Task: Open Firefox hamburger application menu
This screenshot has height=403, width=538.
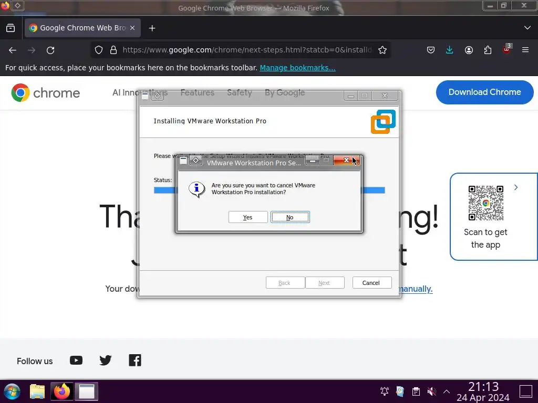Action: 525,50
